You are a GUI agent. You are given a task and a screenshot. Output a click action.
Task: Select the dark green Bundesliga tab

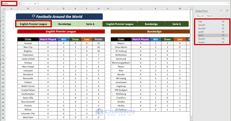tap(151, 24)
